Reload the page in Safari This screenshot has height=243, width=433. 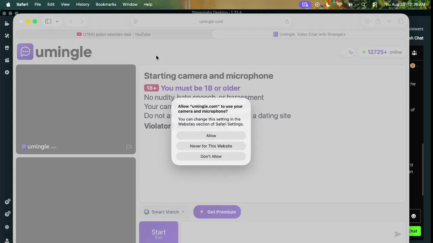287,22
